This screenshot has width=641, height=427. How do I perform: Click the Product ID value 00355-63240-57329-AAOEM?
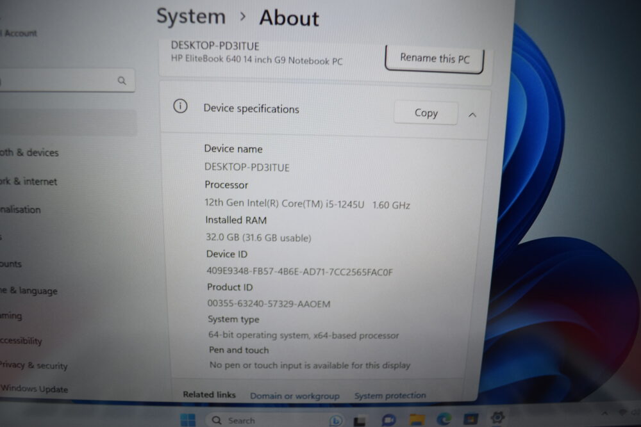[x=269, y=303]
